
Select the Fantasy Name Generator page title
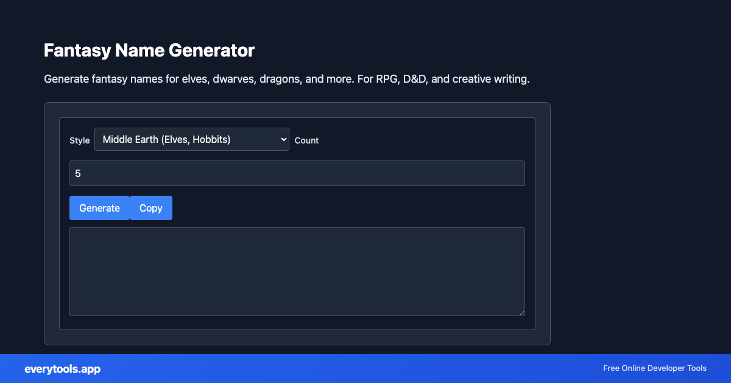149,50
